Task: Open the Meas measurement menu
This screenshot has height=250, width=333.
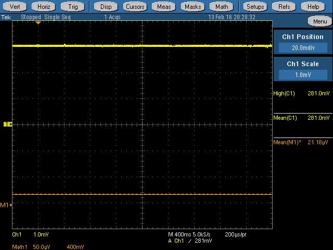Action: [164, 7]
